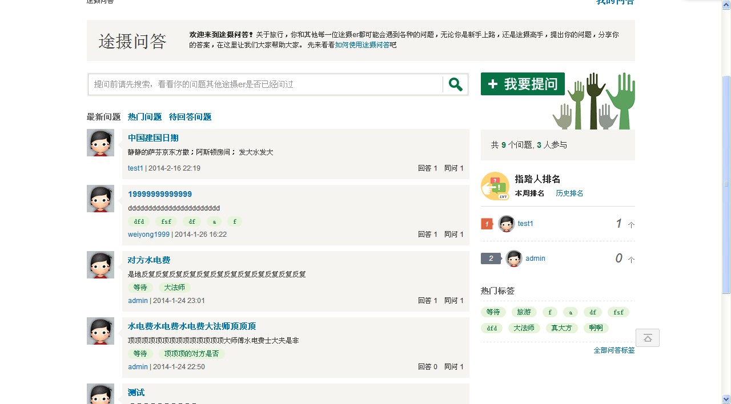Click test1 name in ranking list
The height and width of the screenshot is (404, 731).
[x=525, y=224]
